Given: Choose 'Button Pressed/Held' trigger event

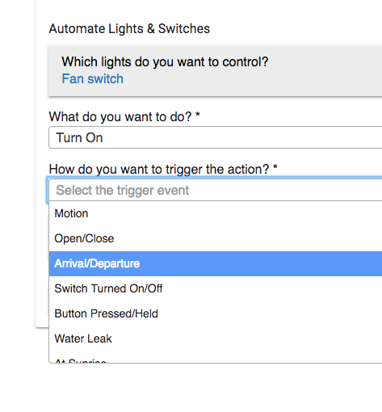Looking at the screenshot, I should pyautogui.click(x=216, y=313).
